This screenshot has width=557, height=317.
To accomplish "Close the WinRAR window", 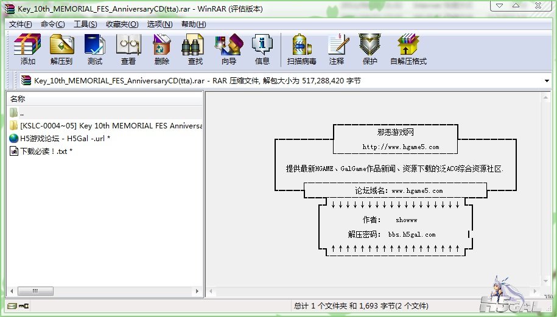I will click(x=538, y=5).
